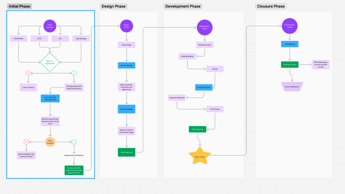This screenshot has width=345, height=194.
Task: Select the Ensure Satisfaction trapezoid shape
Action: [292, 87]
